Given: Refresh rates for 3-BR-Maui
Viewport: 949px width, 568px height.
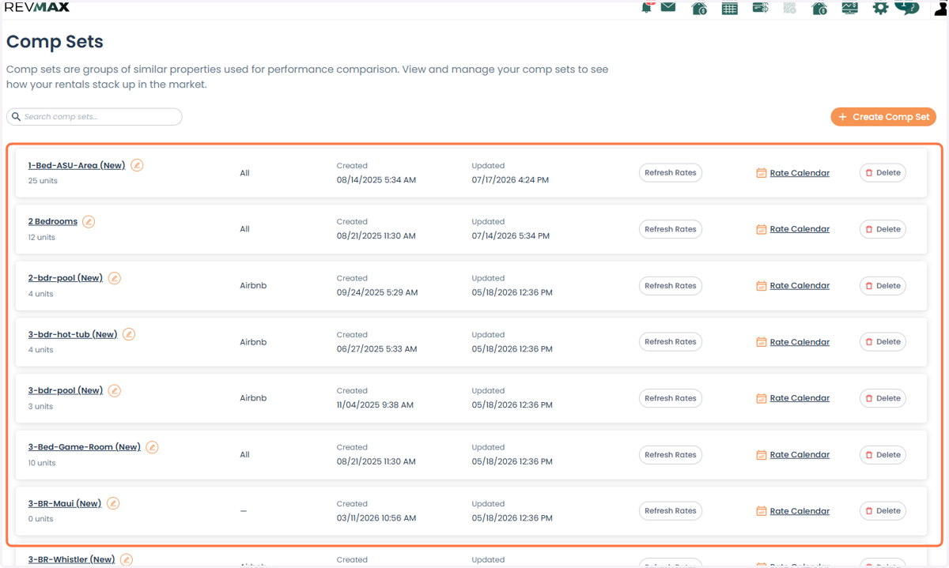Looking at the screenshot, I should point(671,511).
